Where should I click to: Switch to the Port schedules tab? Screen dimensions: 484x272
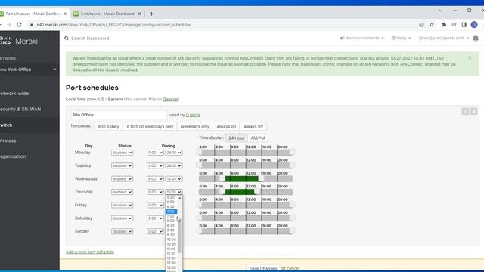(33, 14)
